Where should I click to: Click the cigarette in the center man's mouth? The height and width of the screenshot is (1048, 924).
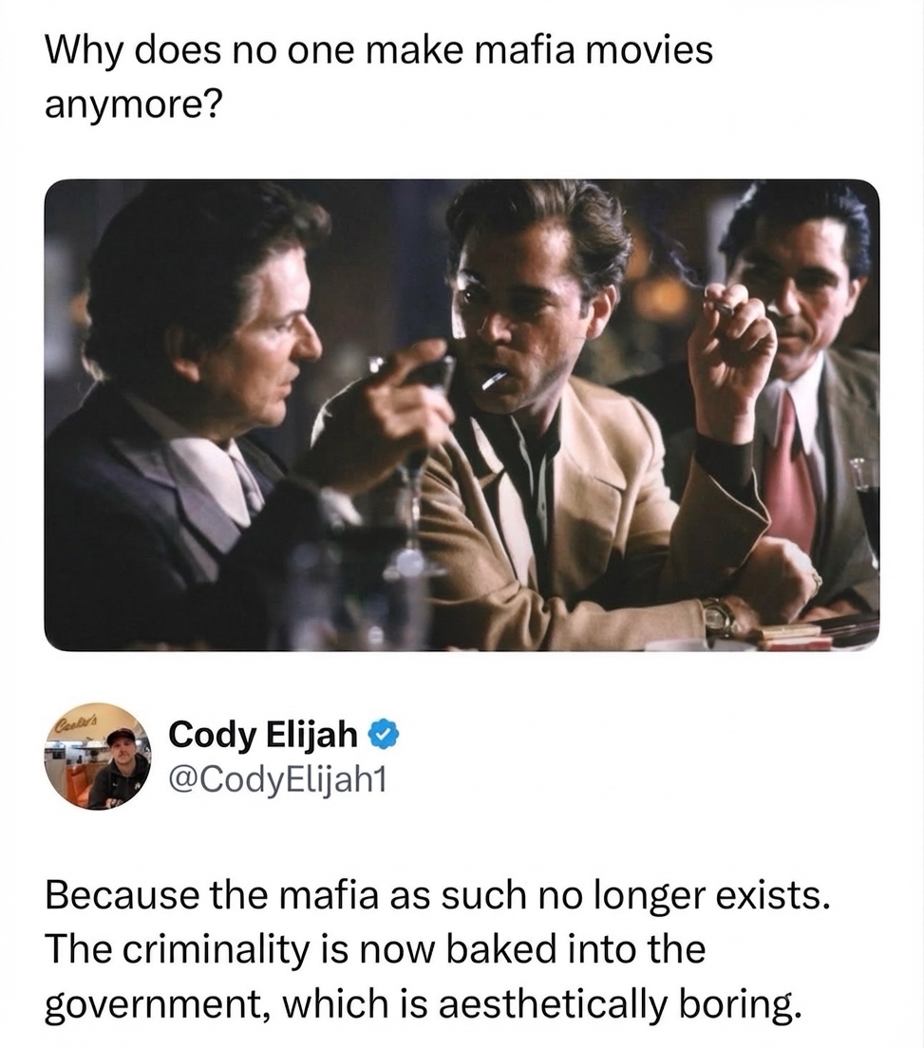tap(494, 382)
